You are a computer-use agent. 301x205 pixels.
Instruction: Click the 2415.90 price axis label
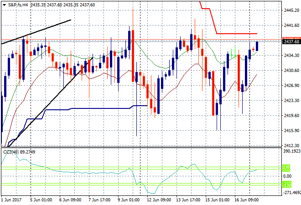(x=291, y=130)
